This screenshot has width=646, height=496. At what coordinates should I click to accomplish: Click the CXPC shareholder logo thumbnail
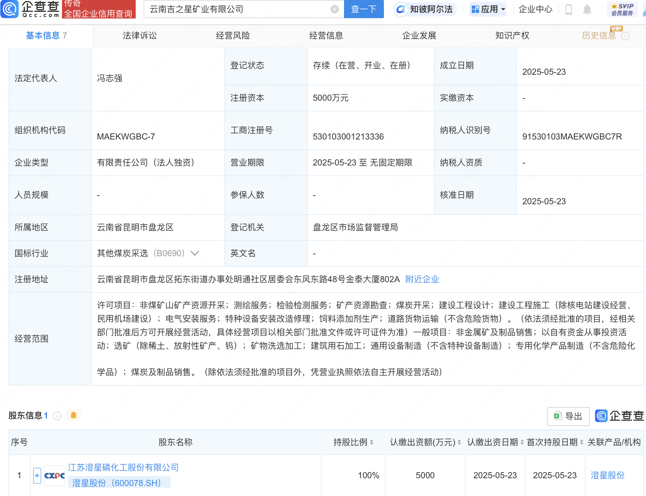(54, 475)
